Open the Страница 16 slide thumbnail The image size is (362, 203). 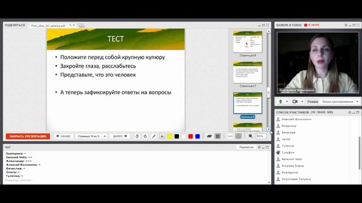pyautogui.click(x=248, y=42)
